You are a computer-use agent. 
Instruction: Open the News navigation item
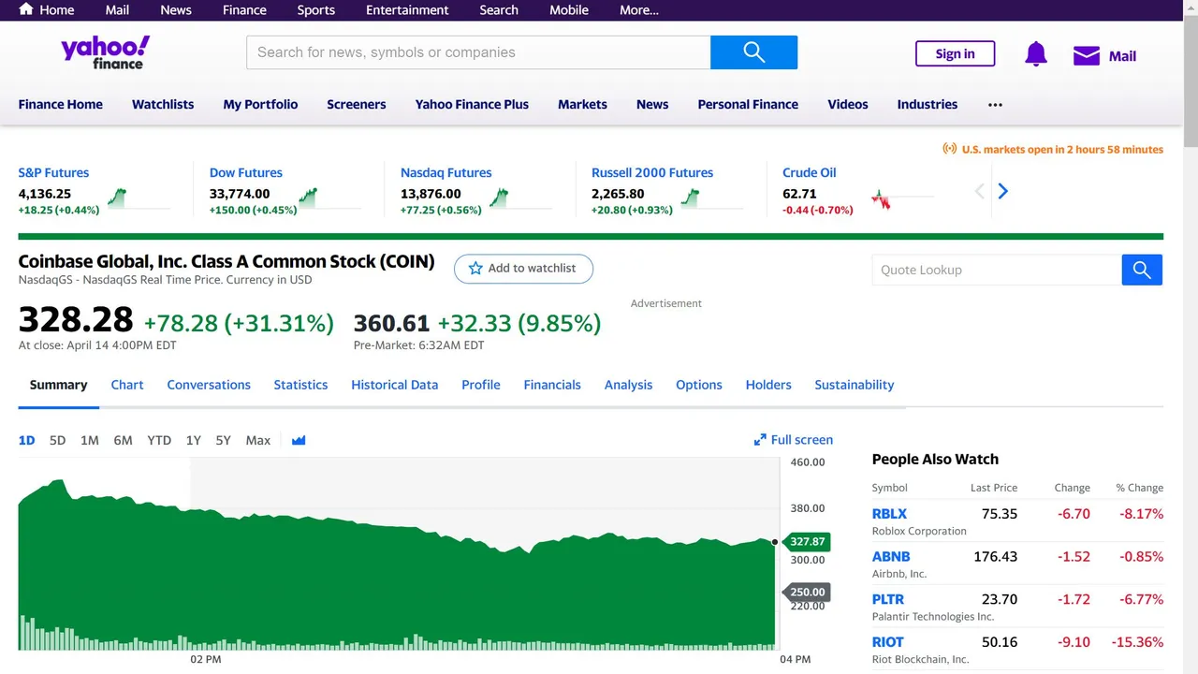(x=652, y=105)
